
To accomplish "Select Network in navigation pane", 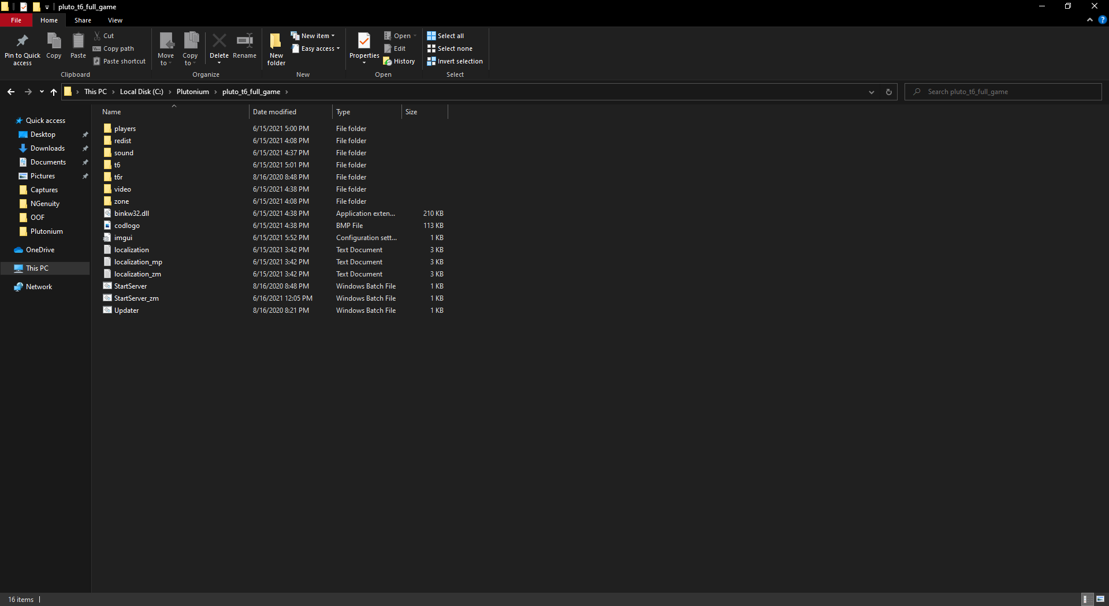I will coord(39,287).
